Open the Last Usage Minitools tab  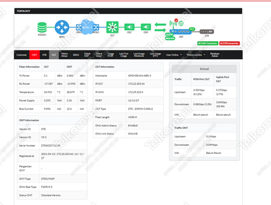pyautogui.click(x=139, y=55)
